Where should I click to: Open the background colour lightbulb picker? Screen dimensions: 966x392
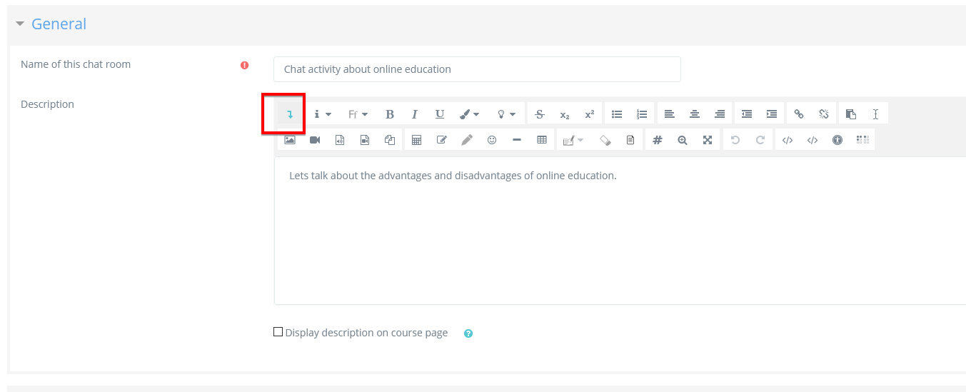tap(506, 114)
